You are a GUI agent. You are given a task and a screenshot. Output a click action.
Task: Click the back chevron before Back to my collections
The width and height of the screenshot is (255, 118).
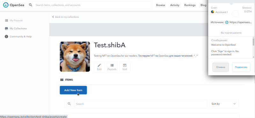click(53, 17)
